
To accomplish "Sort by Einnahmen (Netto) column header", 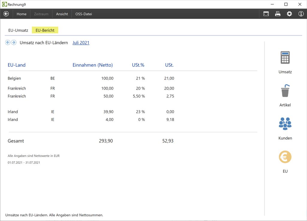I will click(x=93, y=65).
